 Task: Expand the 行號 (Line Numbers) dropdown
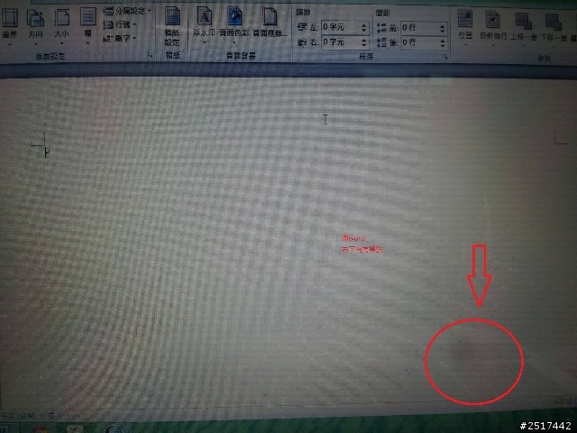pyautogui.click(x=120, y=24)
